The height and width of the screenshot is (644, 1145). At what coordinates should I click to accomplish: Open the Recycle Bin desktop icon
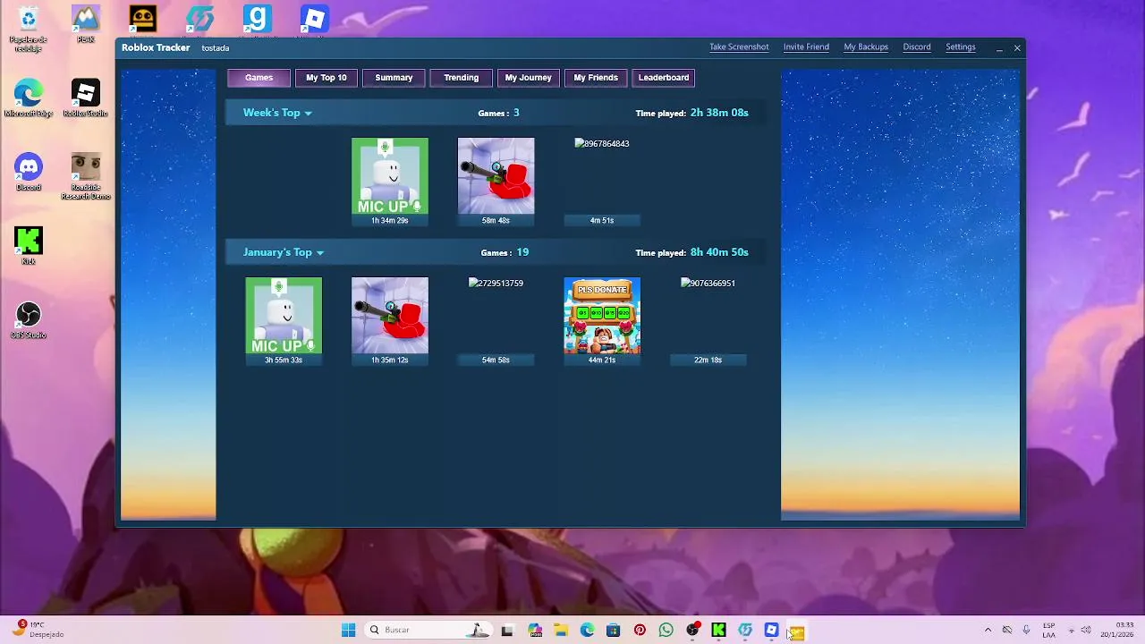pyautogui.click(x=28, y=27)
